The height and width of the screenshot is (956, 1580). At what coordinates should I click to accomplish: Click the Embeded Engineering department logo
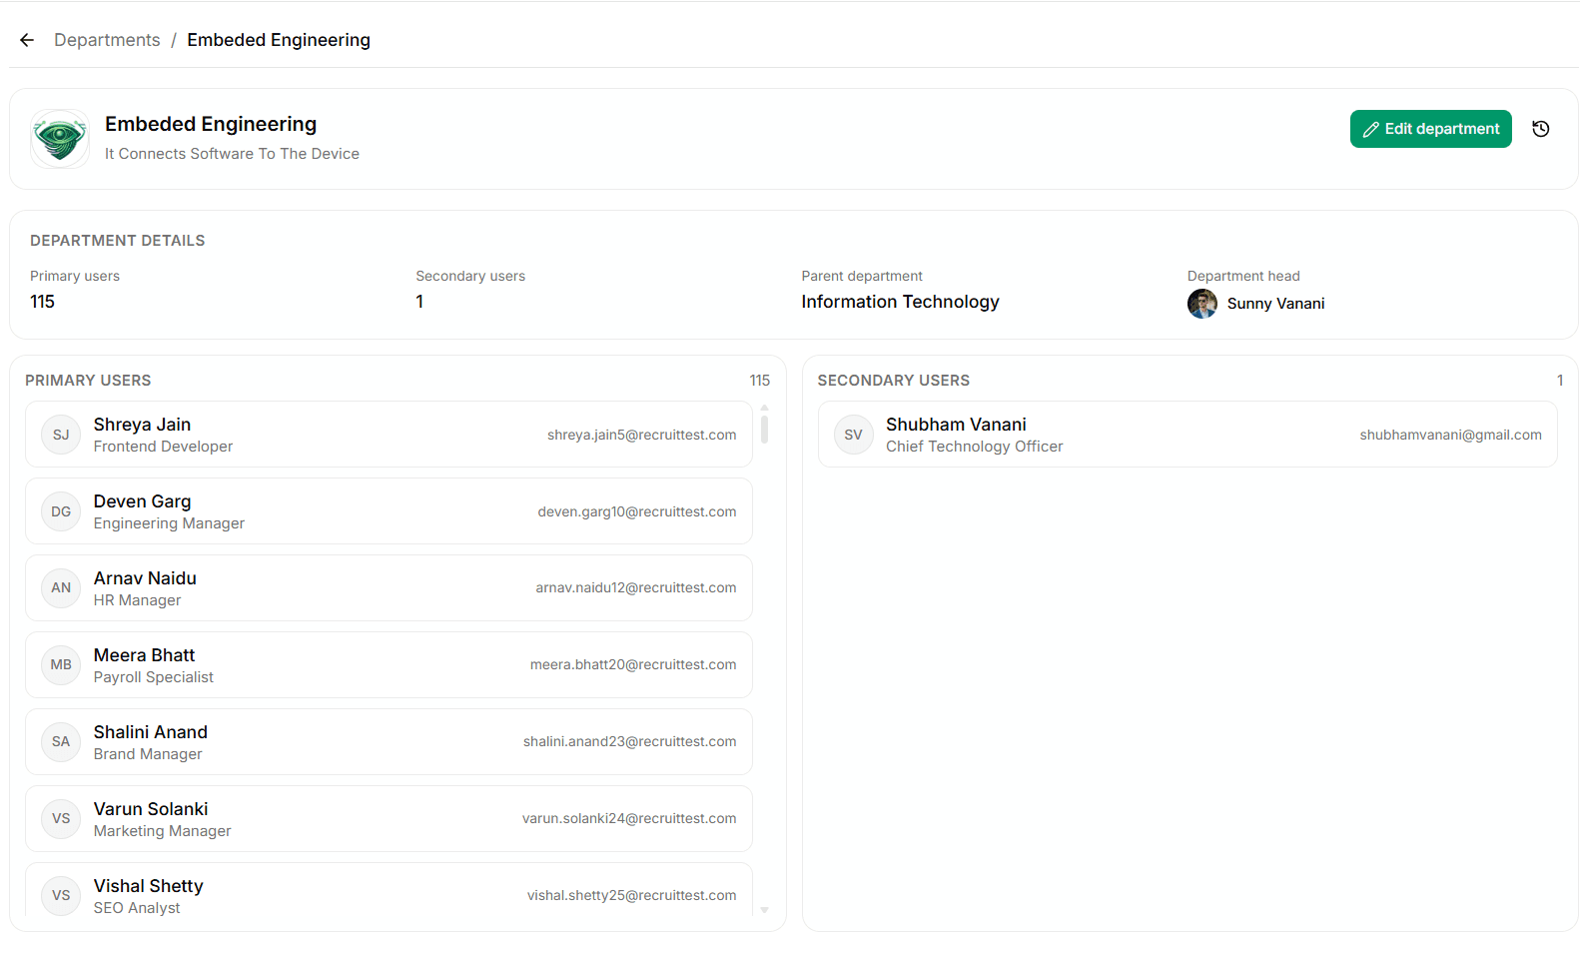[x=60, y=139]
